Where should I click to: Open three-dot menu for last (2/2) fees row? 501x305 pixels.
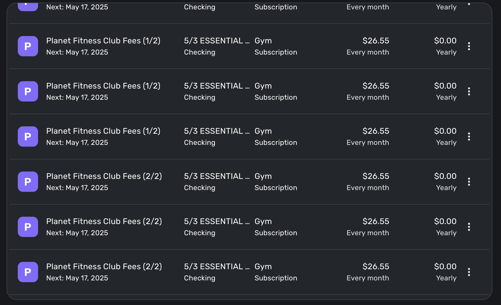469,272
